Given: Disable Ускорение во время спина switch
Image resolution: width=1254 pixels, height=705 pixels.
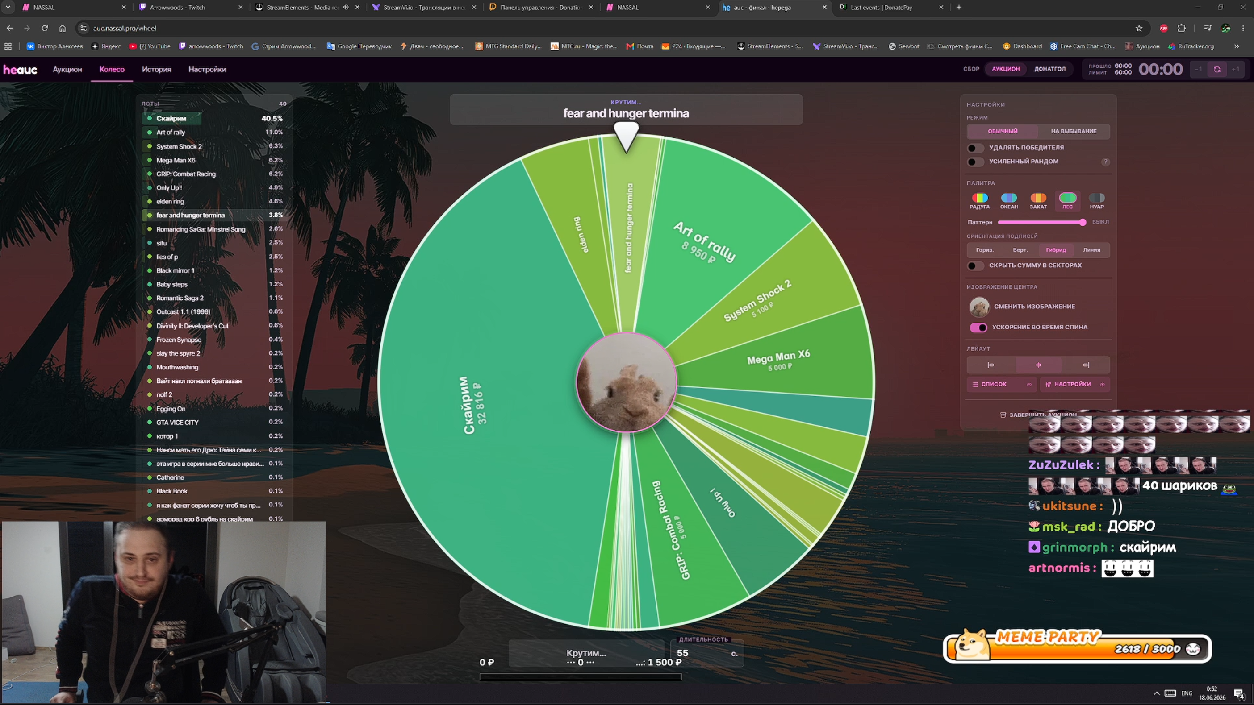Looking at the screenshot, I should coord(978,328).
